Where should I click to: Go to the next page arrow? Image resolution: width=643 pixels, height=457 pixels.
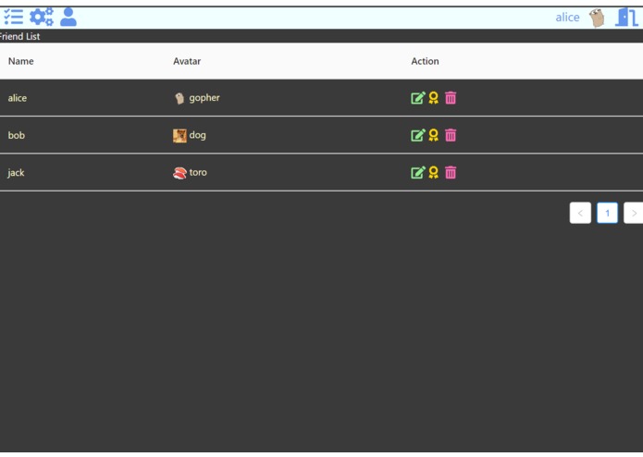click(634, 213)
